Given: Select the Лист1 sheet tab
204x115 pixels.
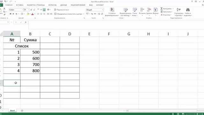Looking at the screenshot, I should point(12,111).
